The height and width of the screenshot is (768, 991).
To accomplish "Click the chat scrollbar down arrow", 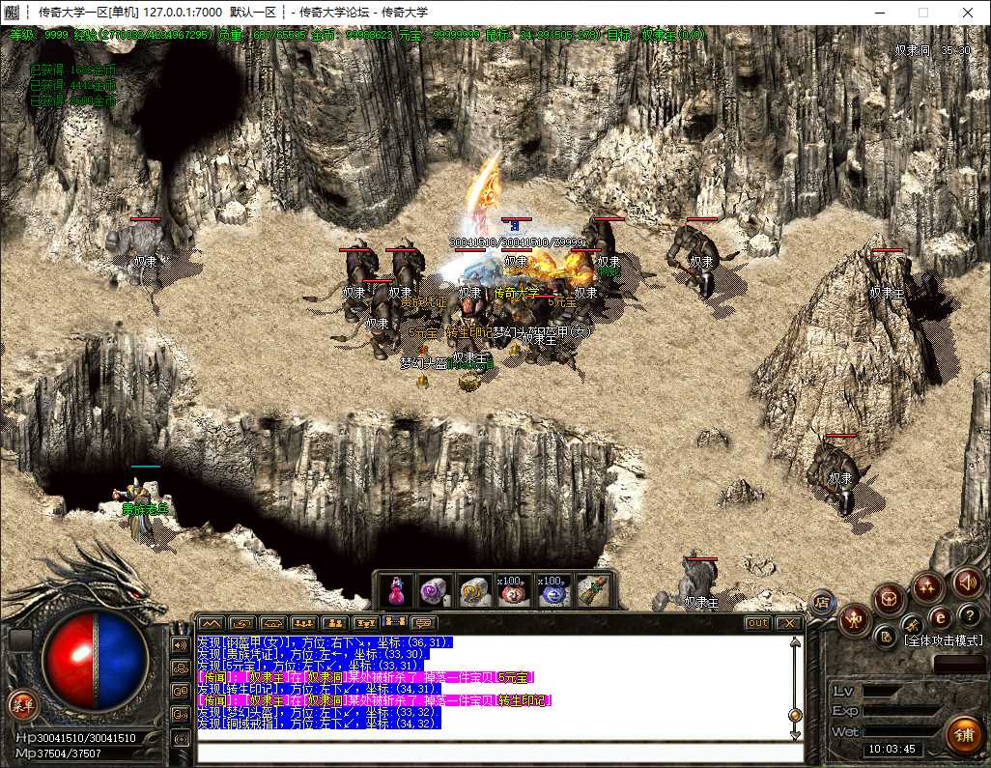I will pos(795,735).
